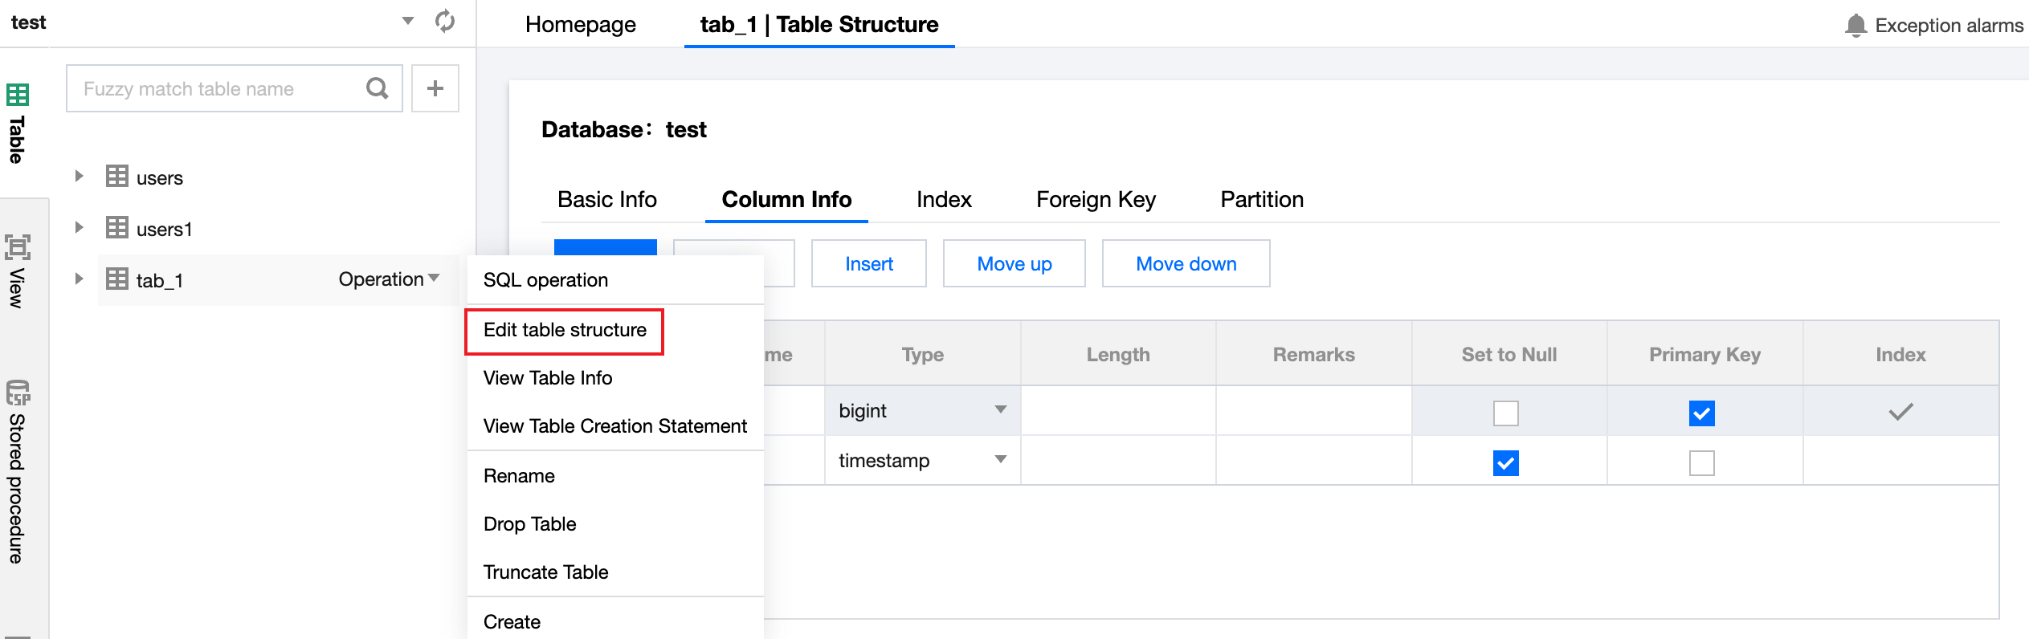Open the Table sidebar panel icon
The width and height of the screenshot is (2029, 639).
click(x=18, y=96)
